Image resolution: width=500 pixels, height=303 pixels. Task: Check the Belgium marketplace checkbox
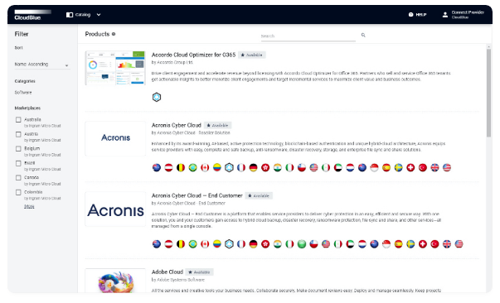click(x=18, y=149)
